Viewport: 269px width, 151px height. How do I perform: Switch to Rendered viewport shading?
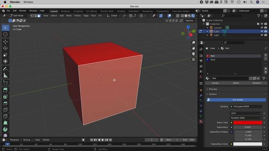(x=193, y=16)
